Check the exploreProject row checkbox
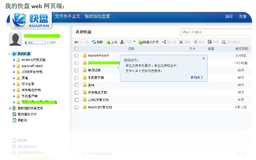This screenshot has width=256, height=160. point(77,56)
